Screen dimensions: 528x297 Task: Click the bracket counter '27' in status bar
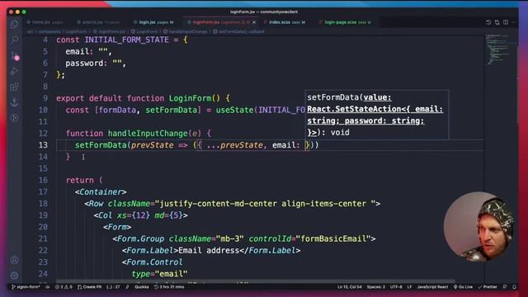(114, 287)
